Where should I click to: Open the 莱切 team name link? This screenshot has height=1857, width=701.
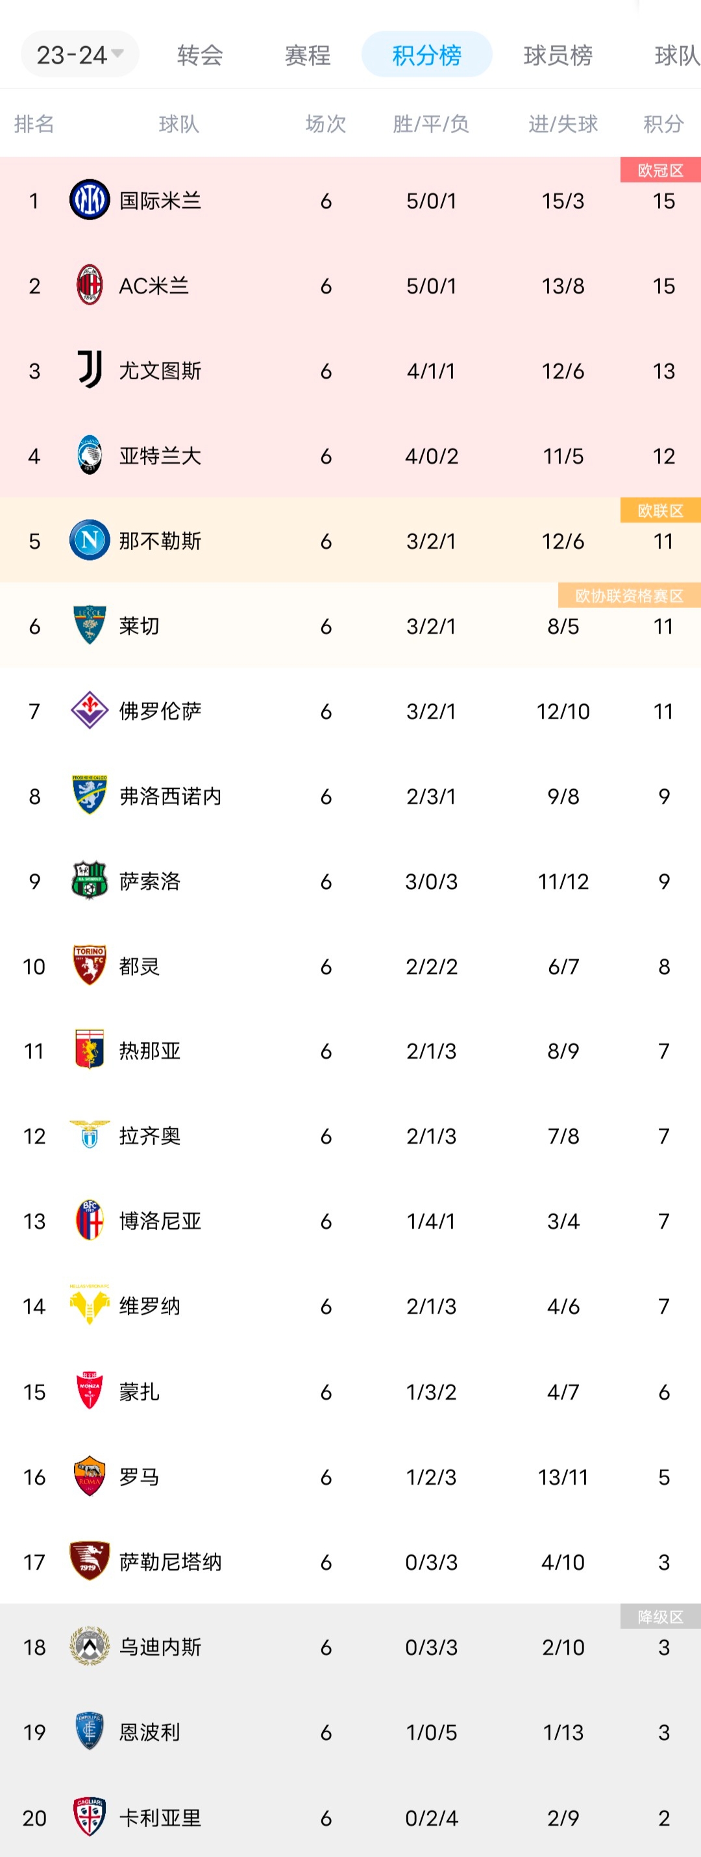click(139, 625)
